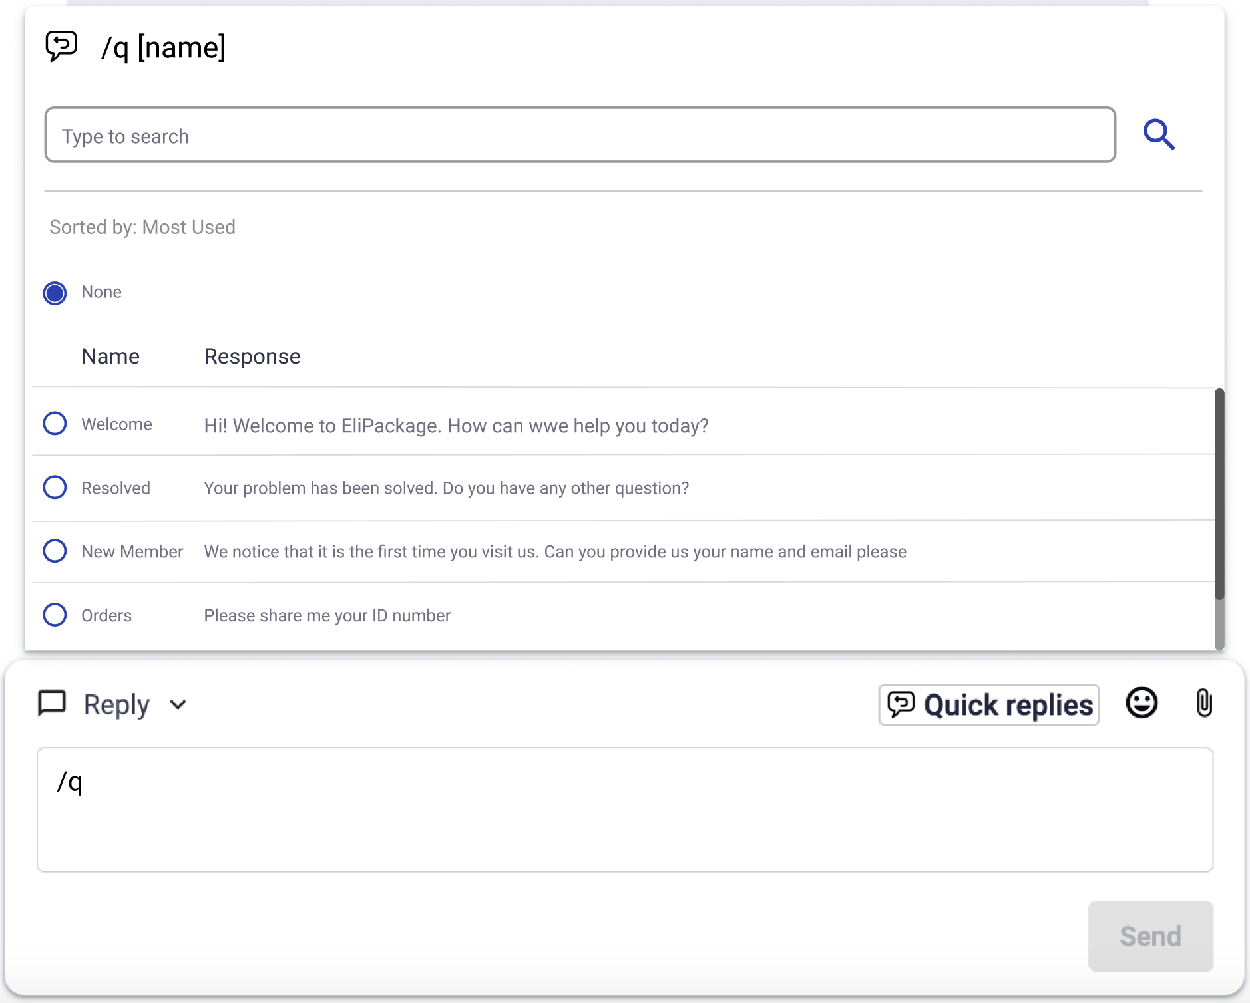Image resolution: width=1250 pixels, height=1003 pixels.
Task: Open the emoji picker
Action: coord(1142,703)
